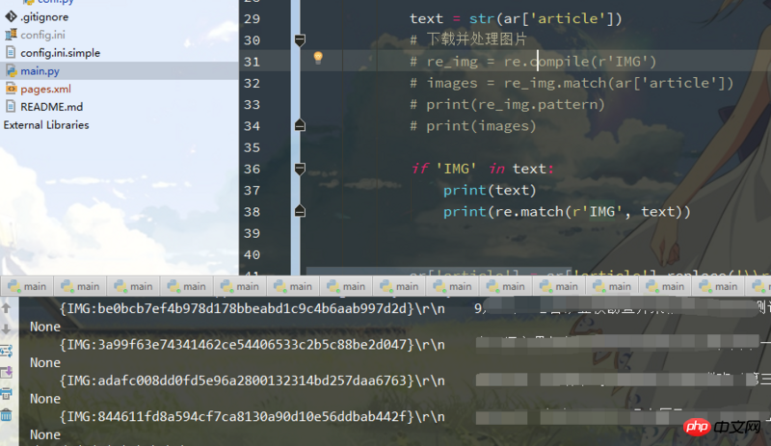Toggle soft-wrap in the run console toolbar
The height and width of the screenshot is (446, 771).
(7, 351)
